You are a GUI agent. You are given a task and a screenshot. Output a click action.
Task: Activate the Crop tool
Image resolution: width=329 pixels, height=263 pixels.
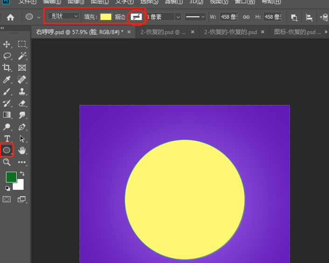(7, 68)
